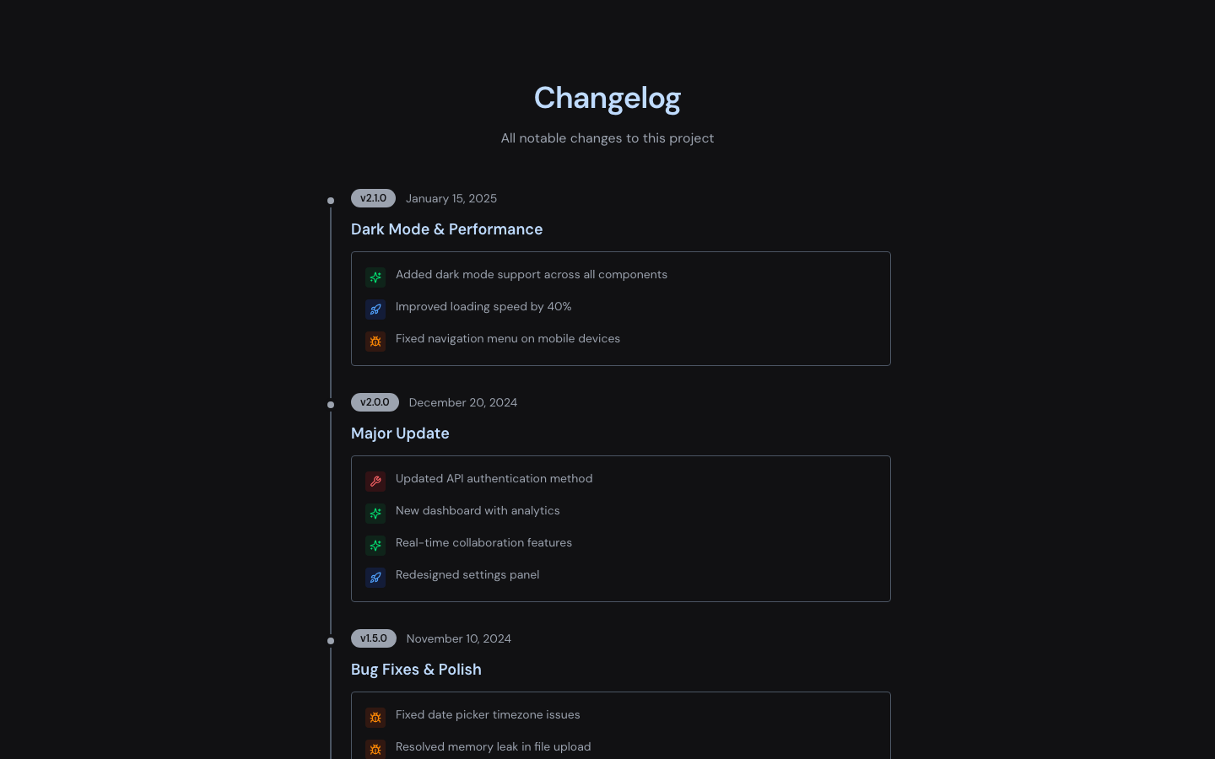Click the timeline dot next to v2.1.0
1215x759 pixels.
[331, 201]
